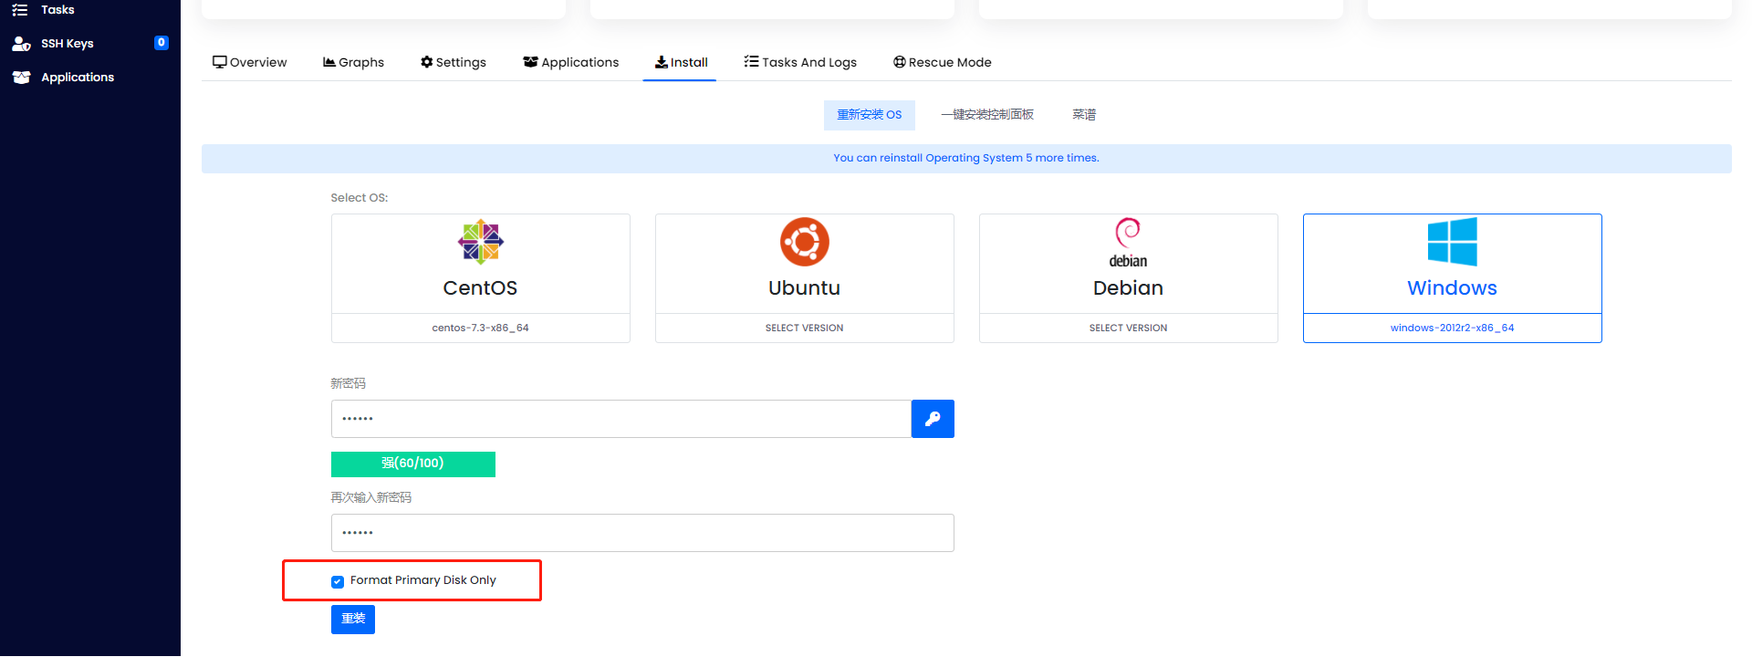Click the Select OS: label
The height and width of the screenshot is (657, 1752).
point(360,198)
